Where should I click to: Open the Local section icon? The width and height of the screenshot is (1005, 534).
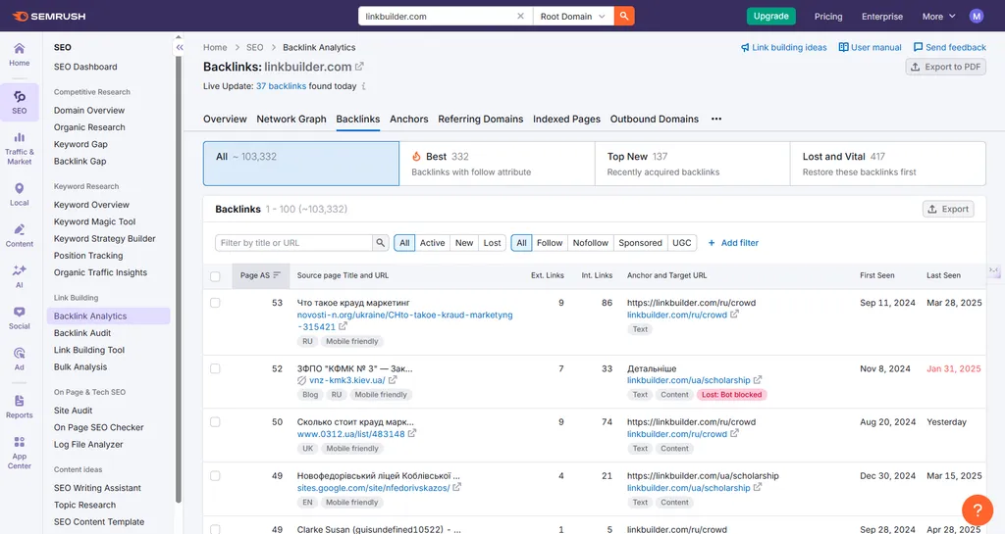click(20, 194)
